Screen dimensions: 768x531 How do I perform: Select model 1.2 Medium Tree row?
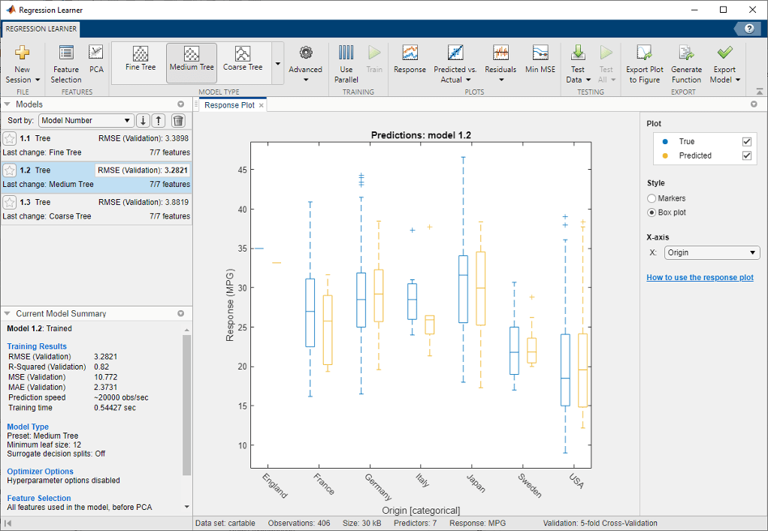pyautogui.click(x=96, y=177)
